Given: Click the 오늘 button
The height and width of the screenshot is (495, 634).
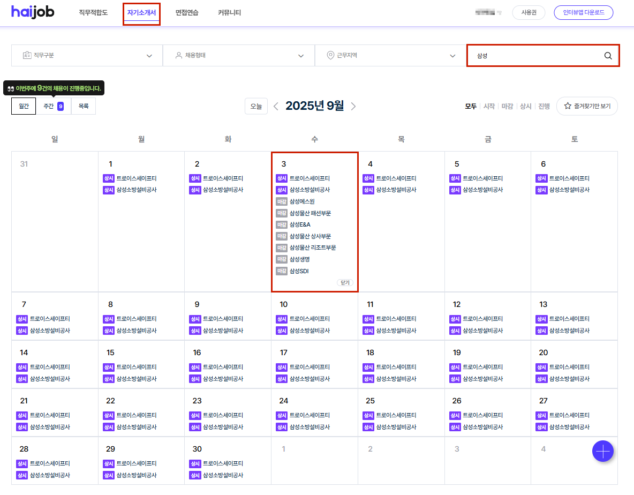Looking at the screenshot, I should (256, 106).
